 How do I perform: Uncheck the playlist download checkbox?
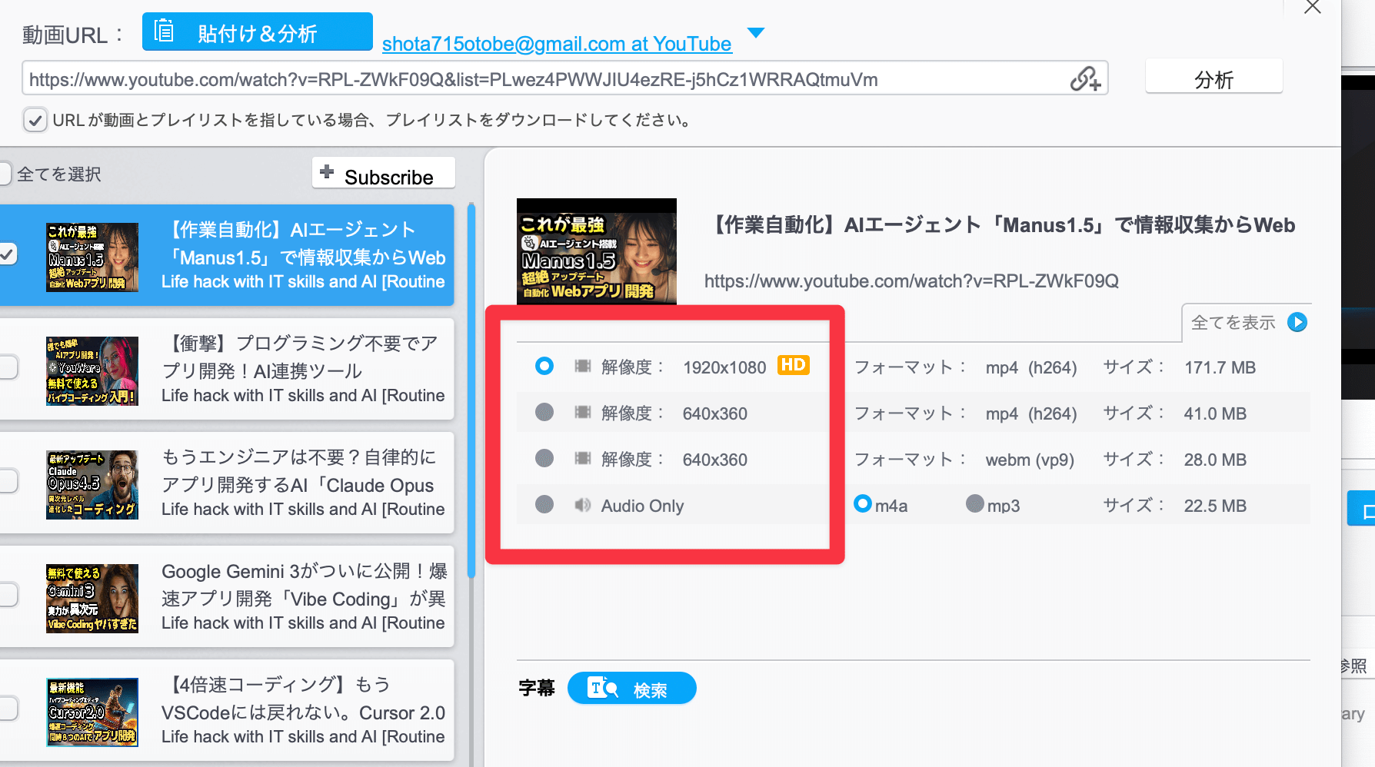[35, 120]
